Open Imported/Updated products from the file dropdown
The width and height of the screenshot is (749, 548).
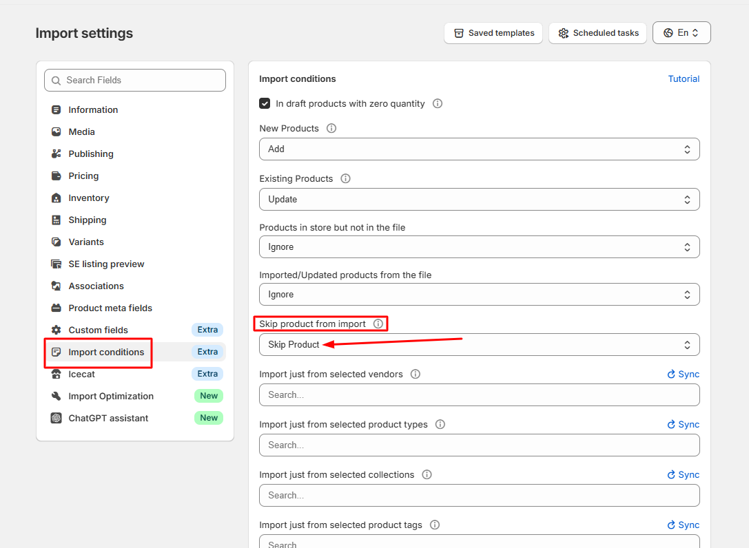(479, 295)
